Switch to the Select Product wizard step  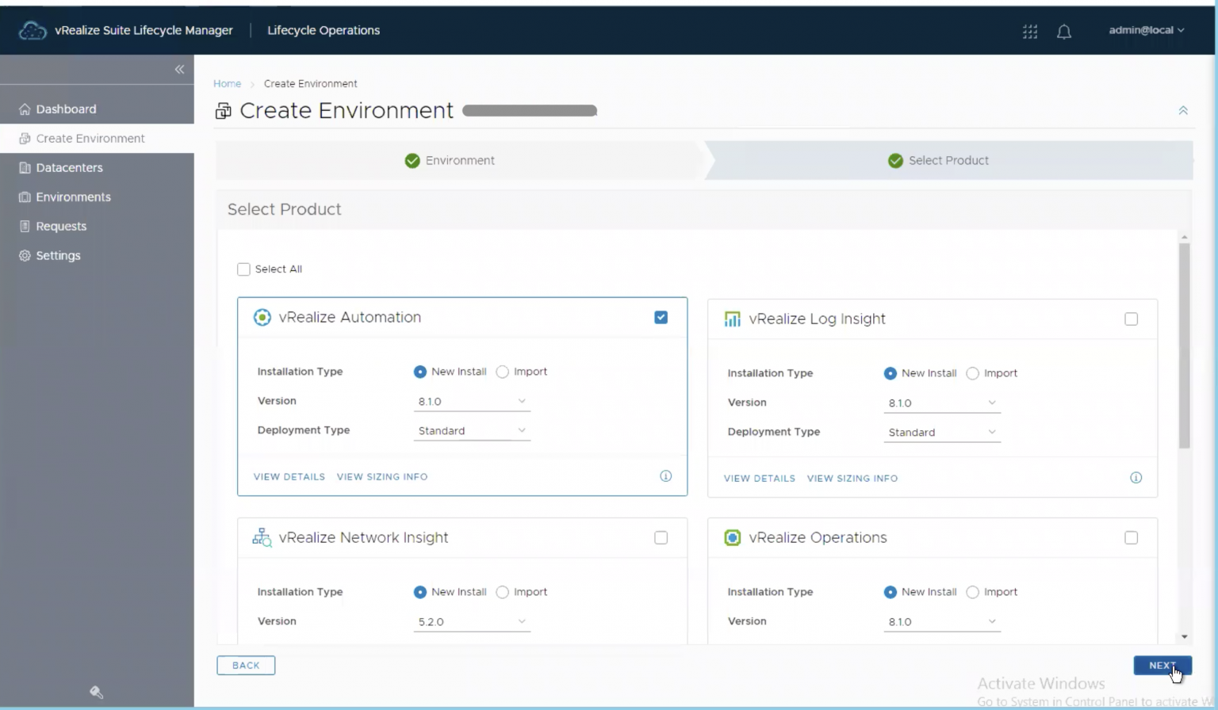point(948,161)
